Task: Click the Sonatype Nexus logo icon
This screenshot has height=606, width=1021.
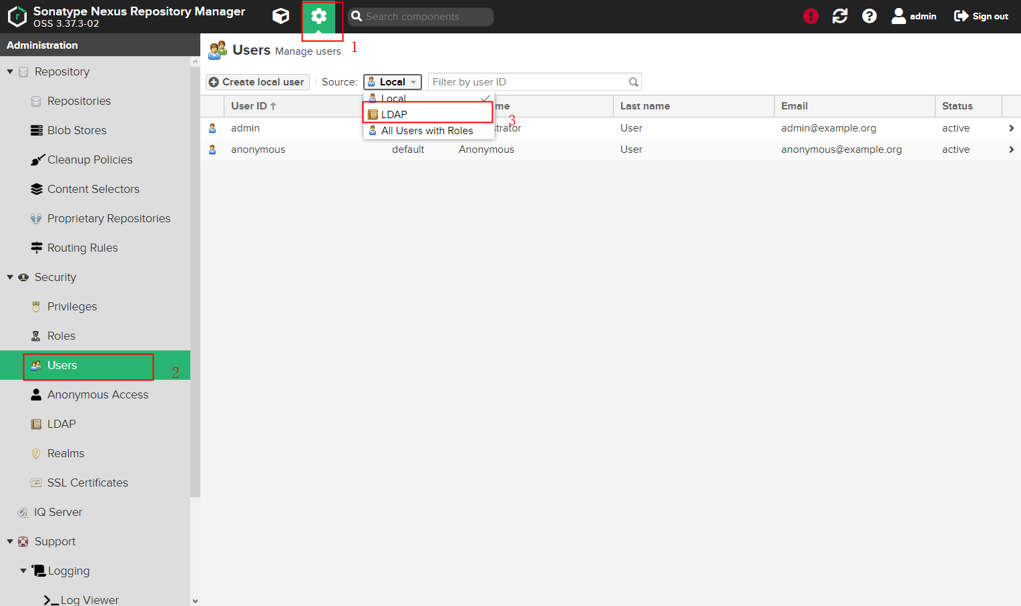Action: tap(17, 16)
